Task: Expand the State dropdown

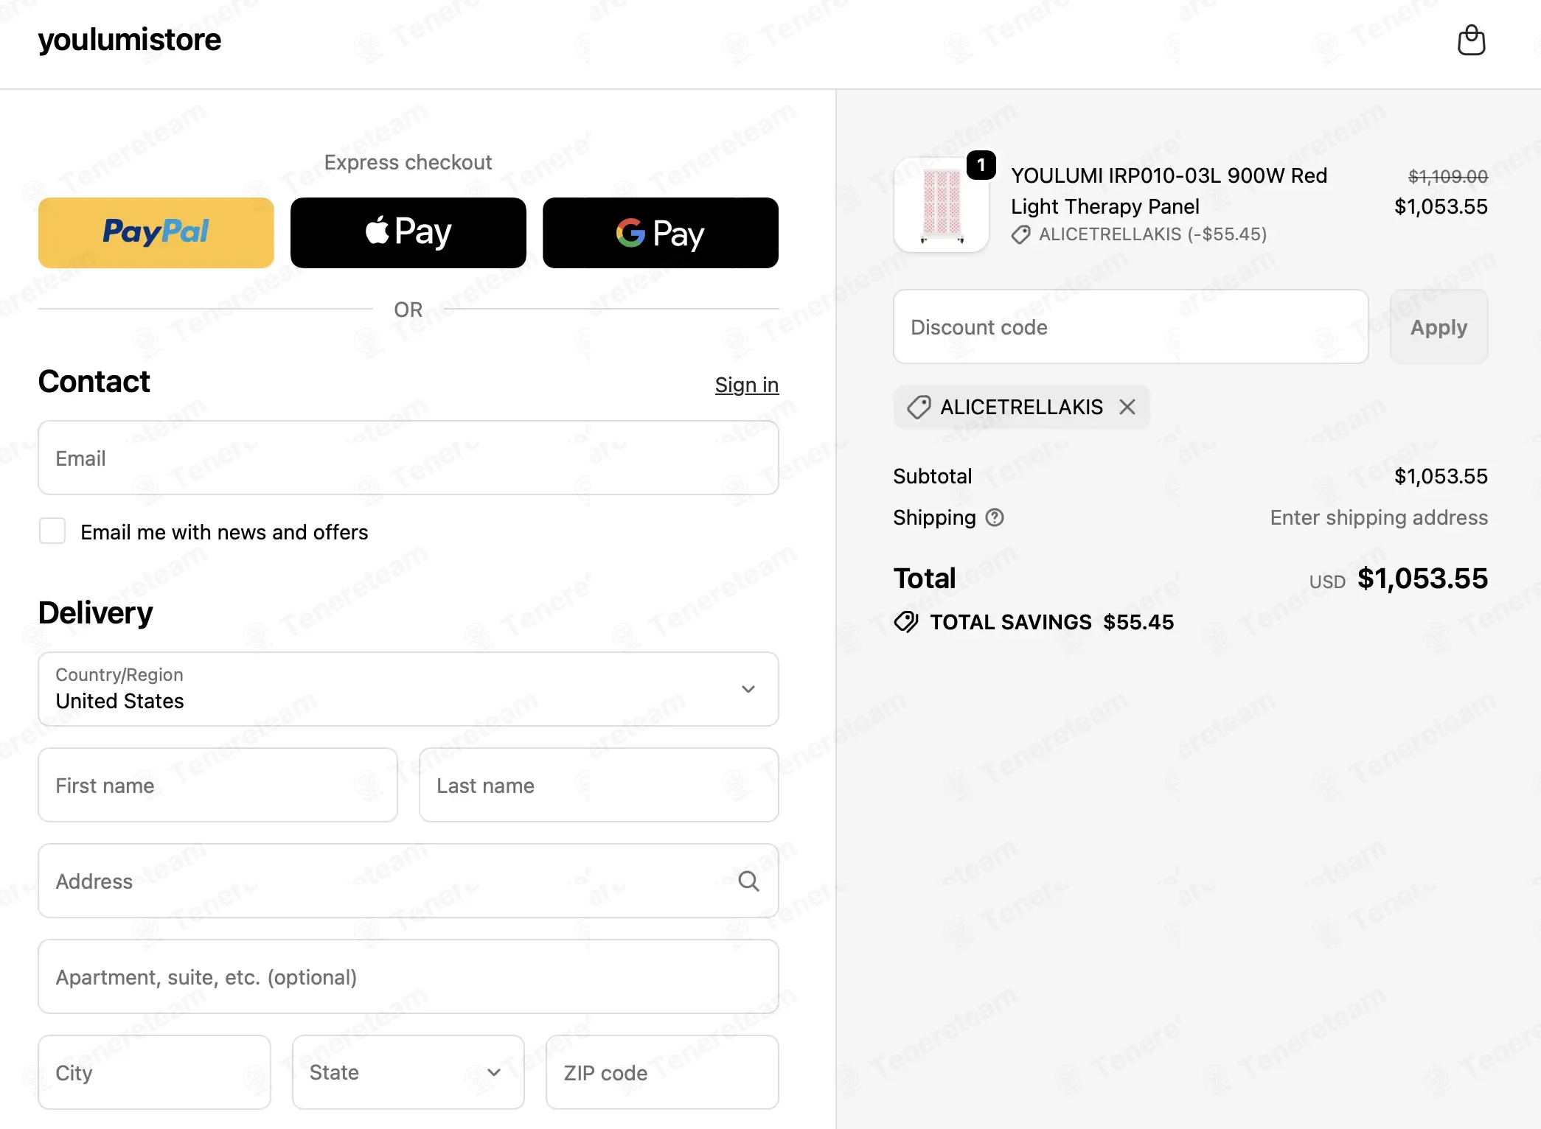Action: point(408,1072)
